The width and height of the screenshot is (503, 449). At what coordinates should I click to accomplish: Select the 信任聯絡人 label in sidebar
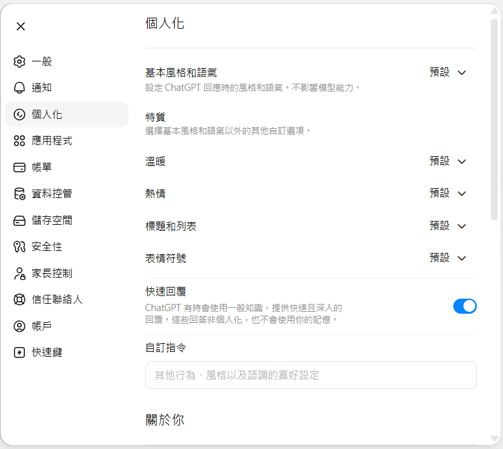coord(57,299)
